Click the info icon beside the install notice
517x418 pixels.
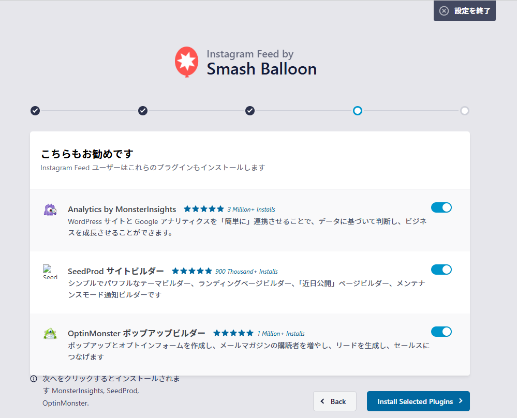pos(34,379)
